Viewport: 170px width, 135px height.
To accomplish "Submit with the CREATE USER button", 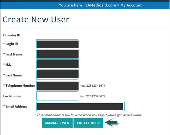I will (x=88, y=123).
